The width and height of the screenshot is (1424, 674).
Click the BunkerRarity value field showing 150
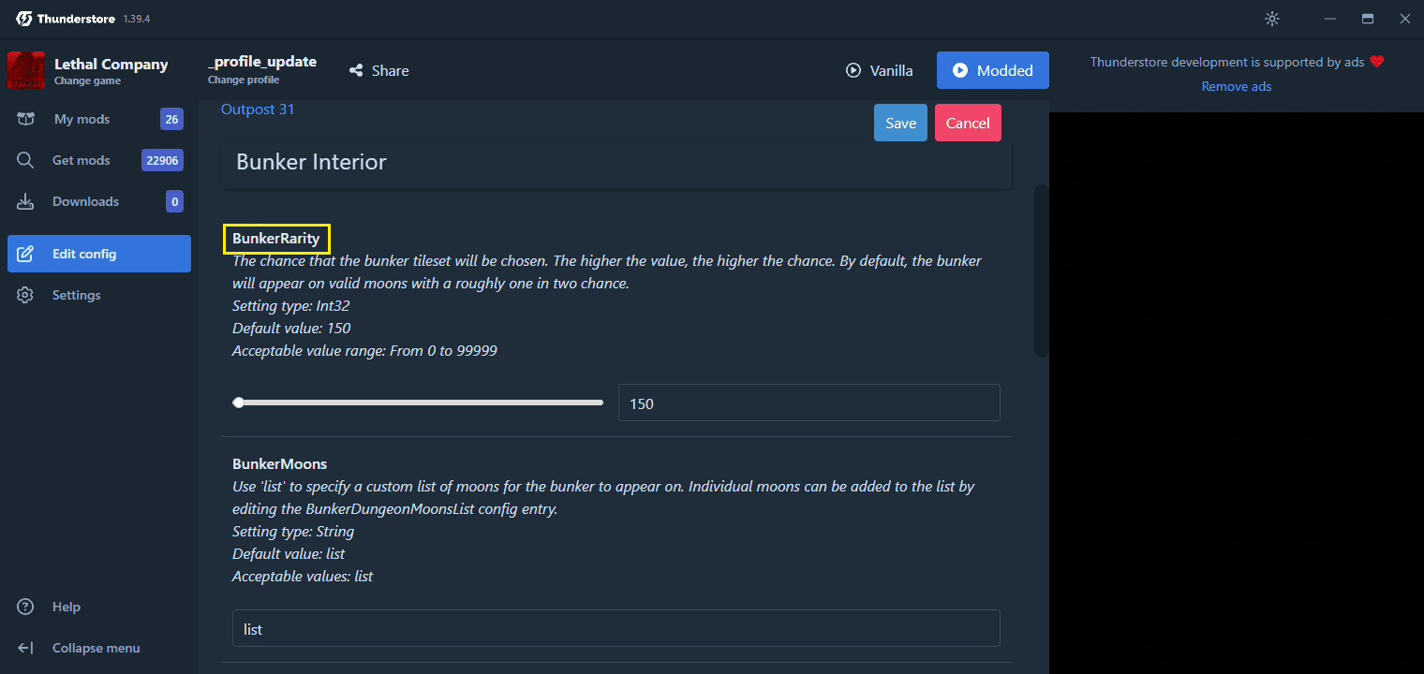[808, 403]
